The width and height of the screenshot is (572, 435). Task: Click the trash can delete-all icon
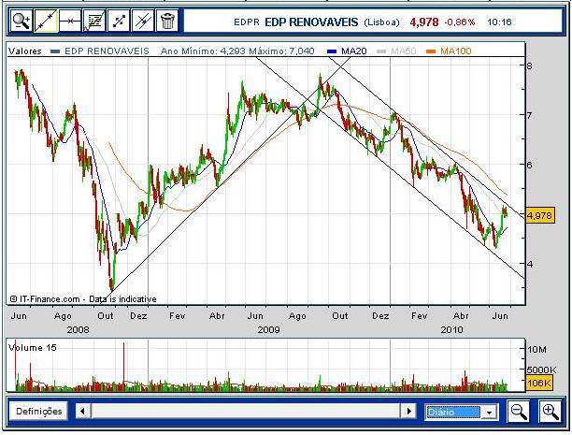point(167,22)
